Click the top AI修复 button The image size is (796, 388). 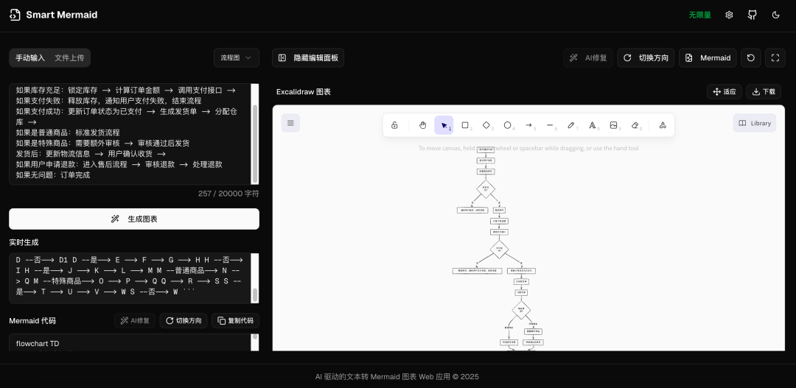(x=588, y=58)
